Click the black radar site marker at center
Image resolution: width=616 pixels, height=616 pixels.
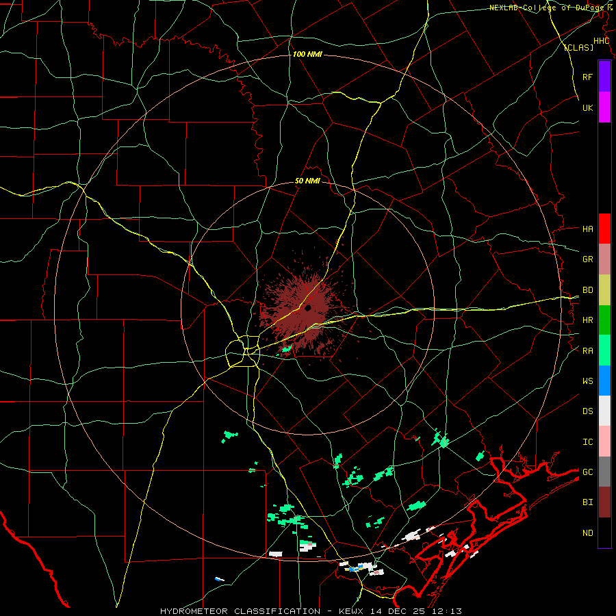307,308
